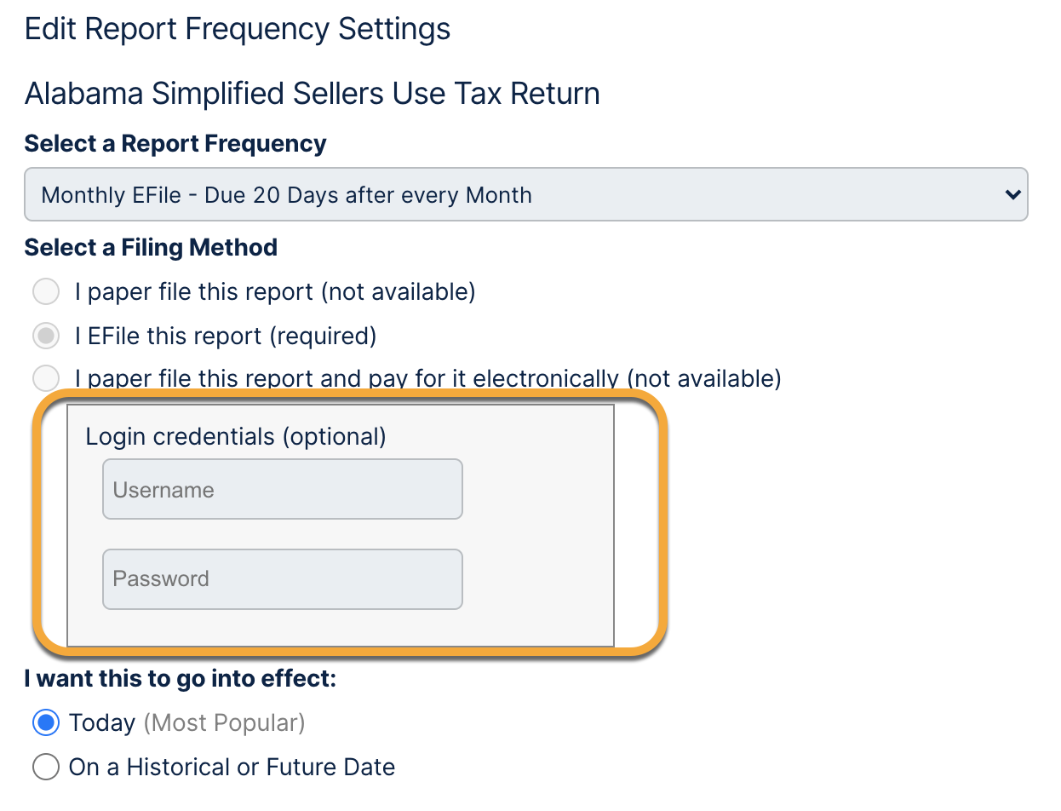Select the EFile this report radio
1061x811 pixels.
tap(46, 336)
